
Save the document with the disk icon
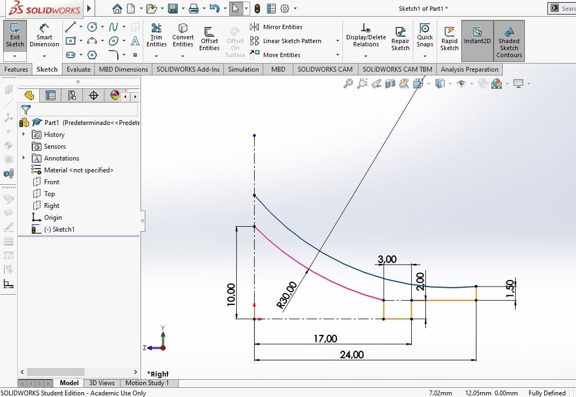click(x=173, y=8)
